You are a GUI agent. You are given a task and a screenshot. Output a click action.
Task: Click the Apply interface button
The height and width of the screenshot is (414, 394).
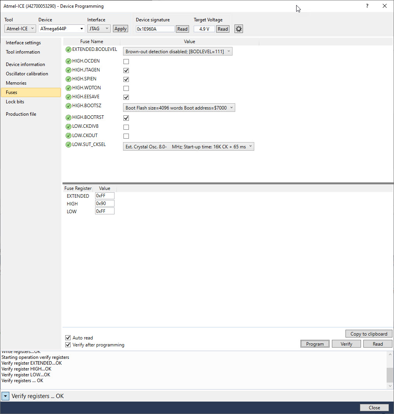(x=121, y=29)
